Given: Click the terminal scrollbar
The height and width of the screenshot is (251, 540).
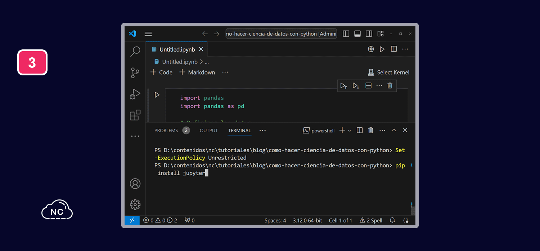Looking at the screenshot, I should [x=413, y=210].
